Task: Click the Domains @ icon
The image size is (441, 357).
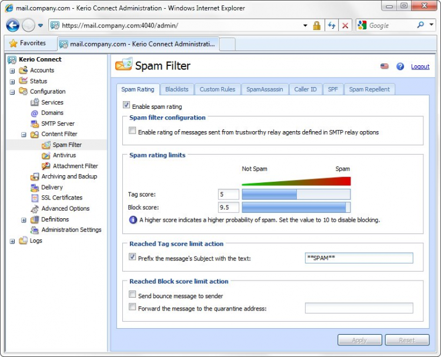Action: (x=34, y=113)
